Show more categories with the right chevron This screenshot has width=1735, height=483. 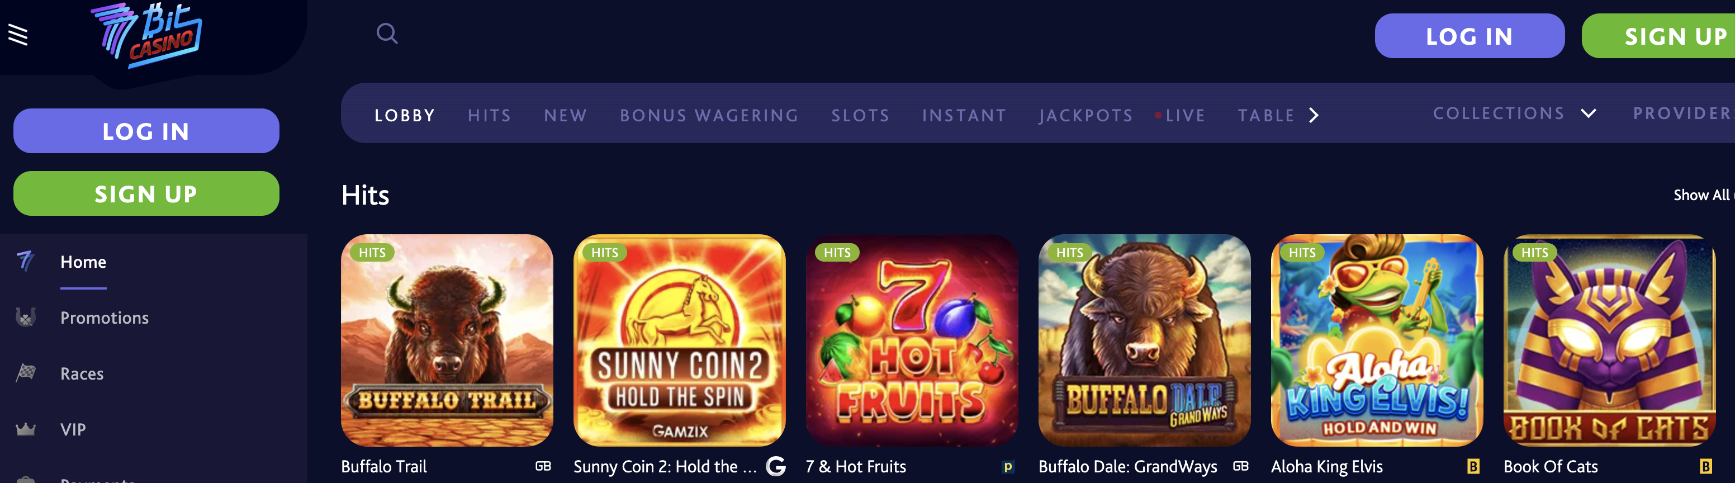click(x=1314, y=115)
